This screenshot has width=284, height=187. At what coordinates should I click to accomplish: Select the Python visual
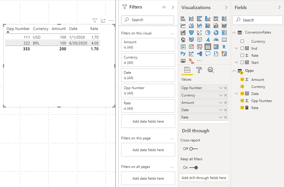point(183,54)
